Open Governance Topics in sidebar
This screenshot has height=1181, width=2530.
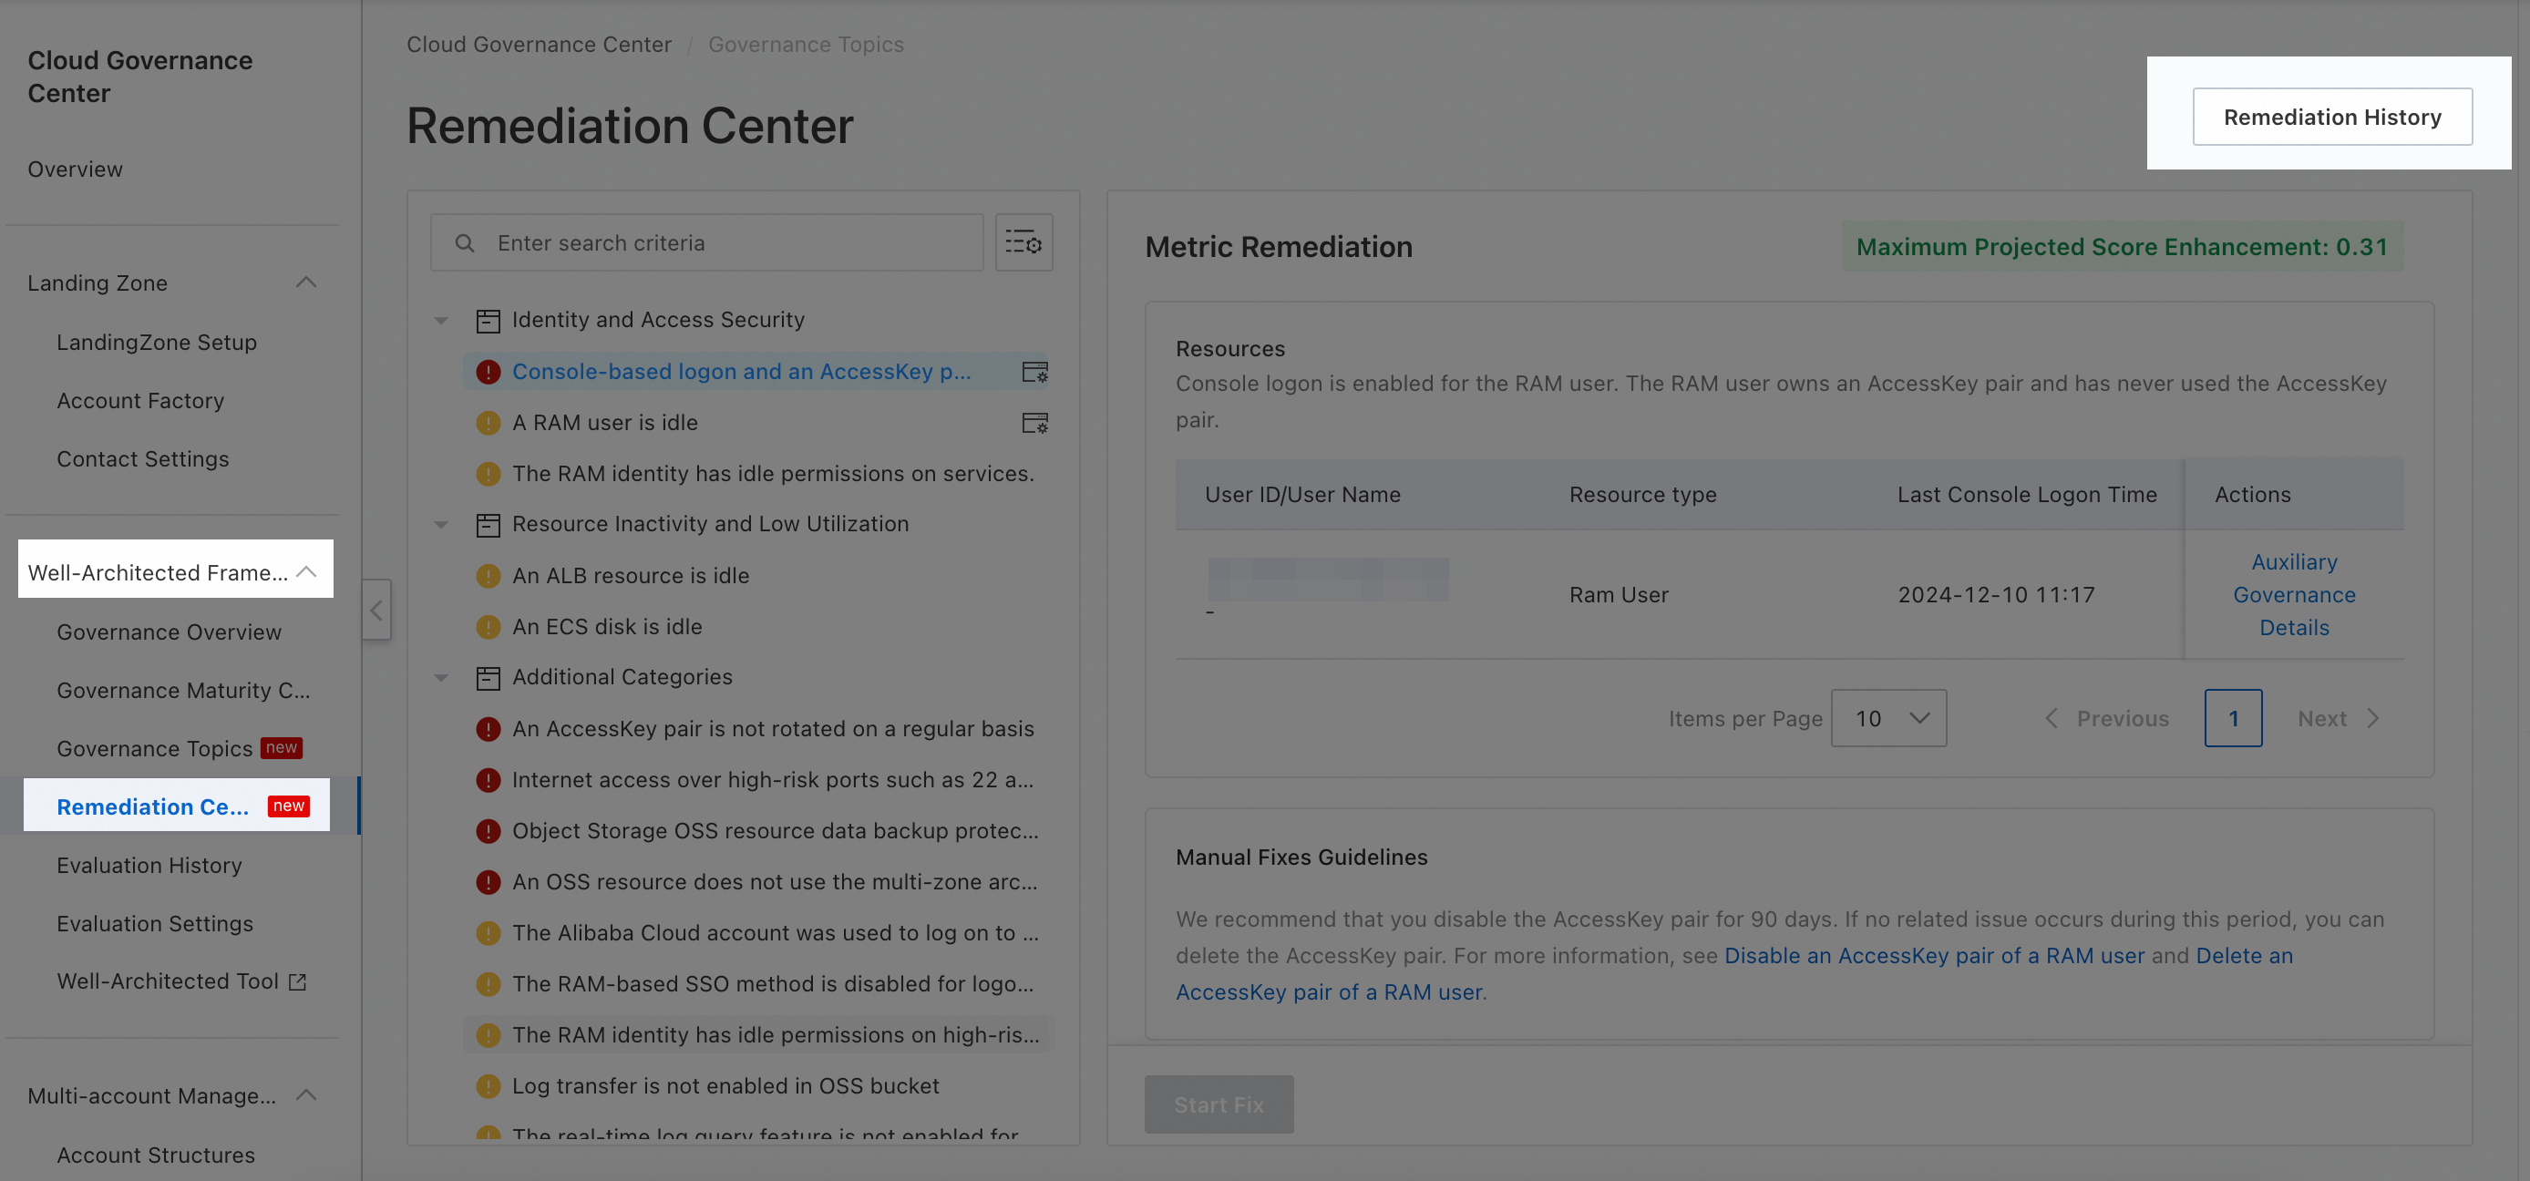click(154, 748)
